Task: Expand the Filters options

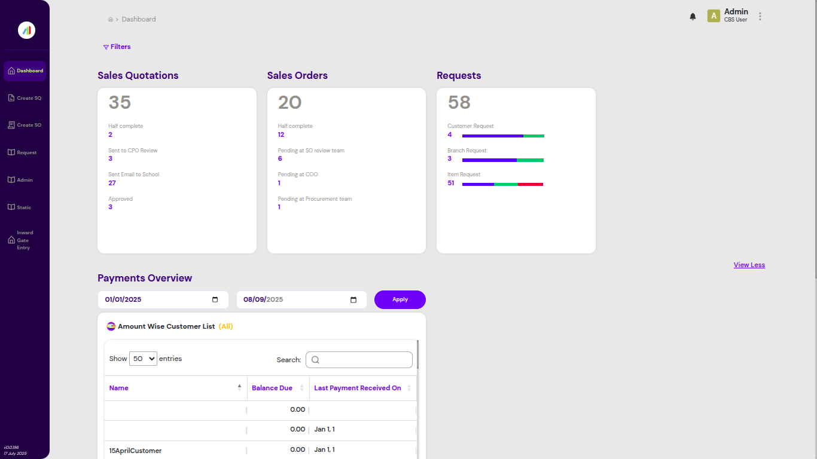Action: click(x=117, y=47)
